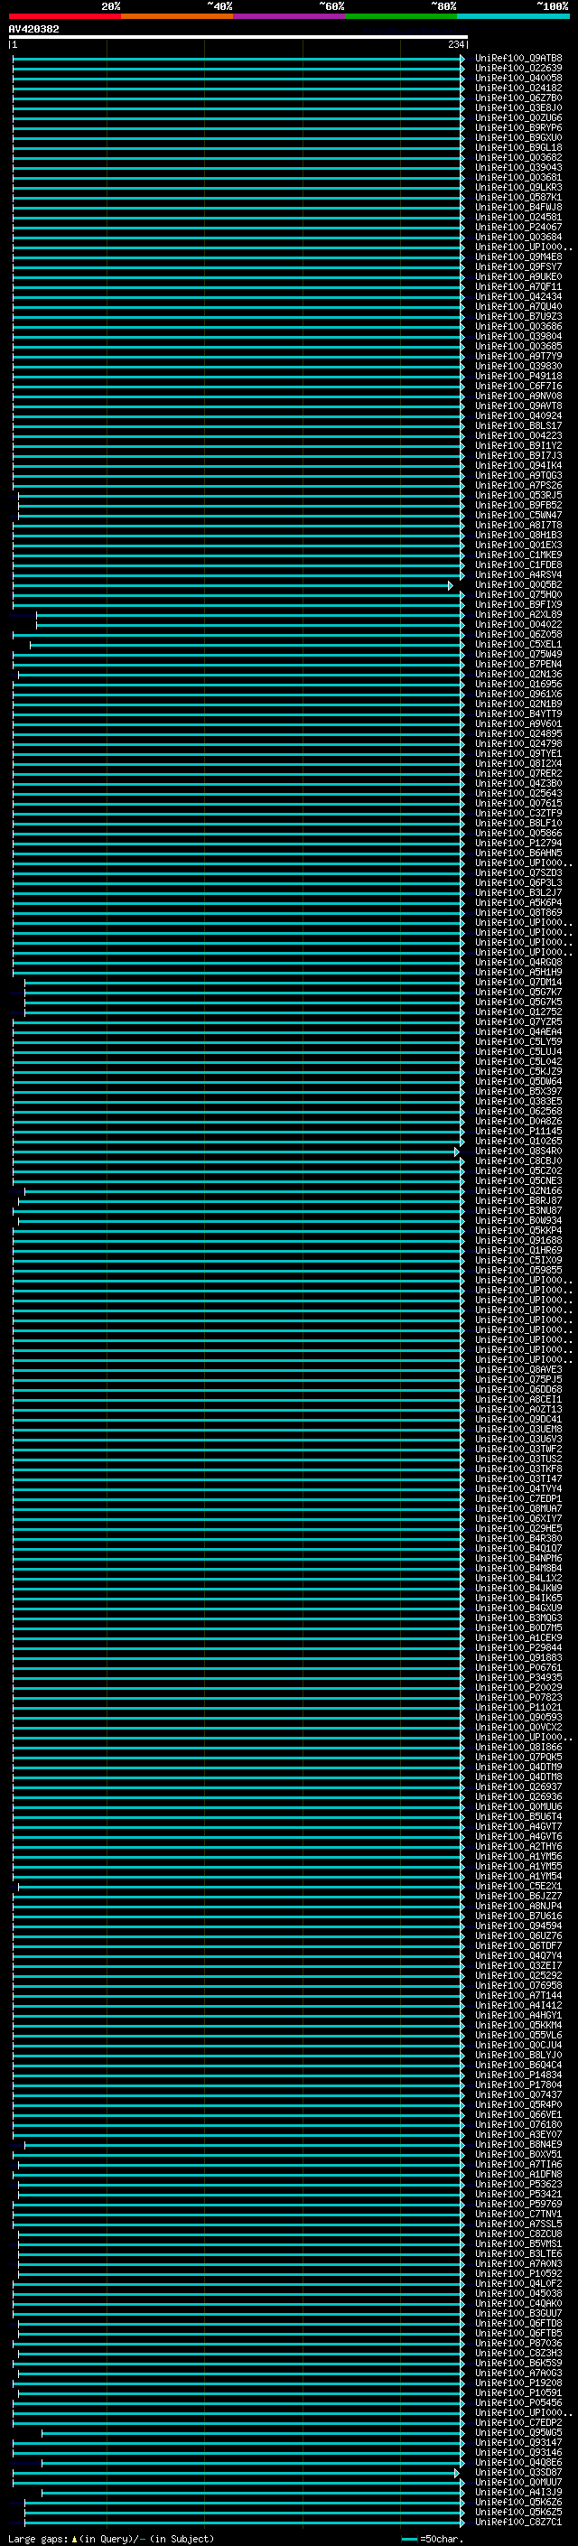The image size is (578, 2546).
Task: Click hit label UniRef100_A2XL89
Action: tap(518, 614)
